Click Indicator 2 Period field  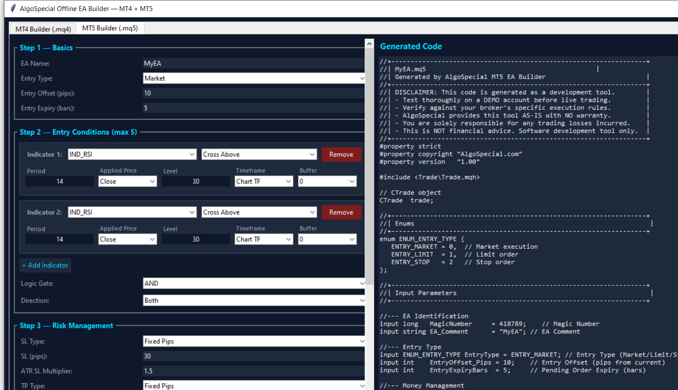point(60,239)
